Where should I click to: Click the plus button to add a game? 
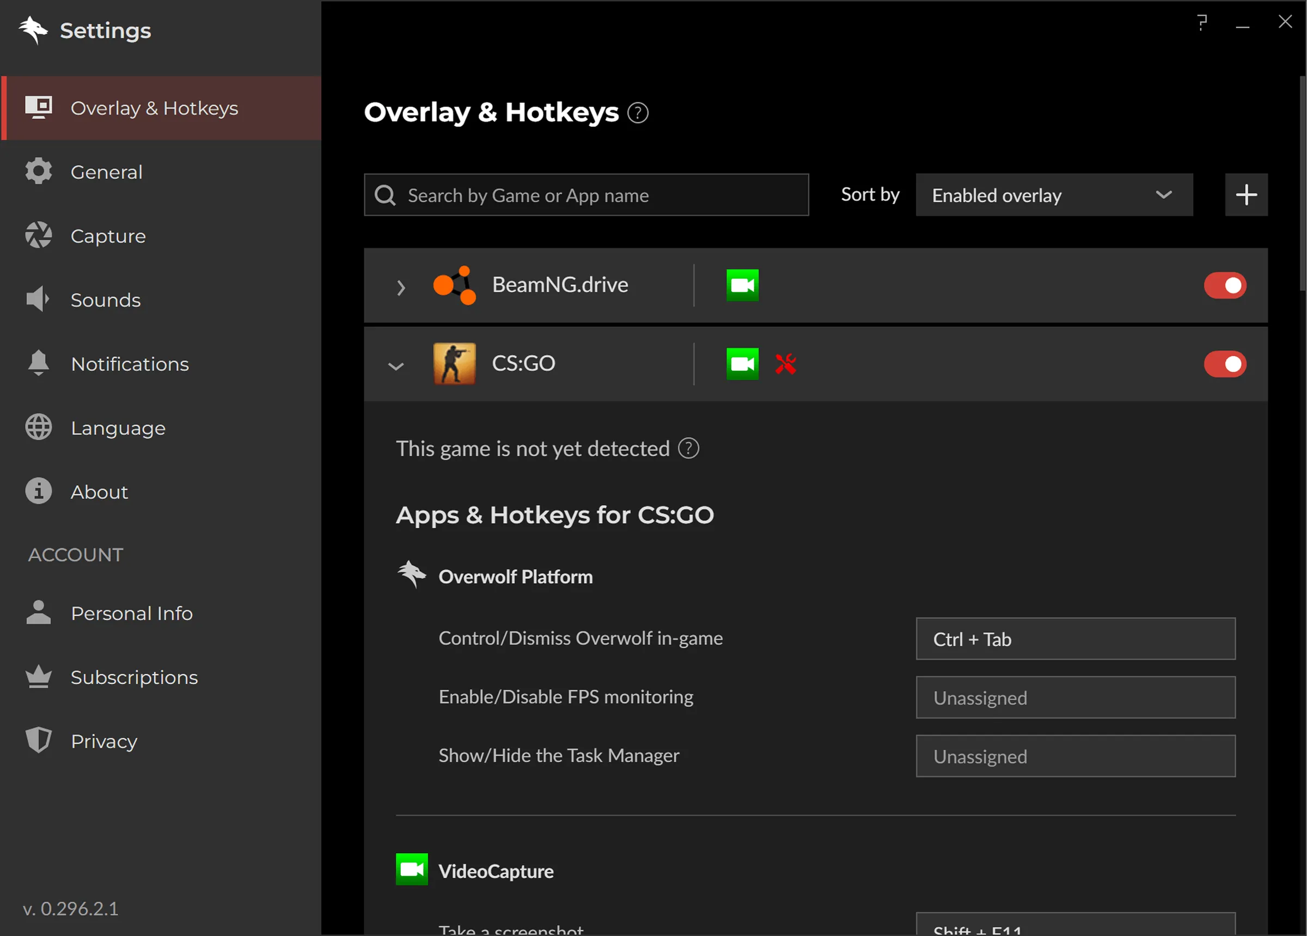[1246, 195]
